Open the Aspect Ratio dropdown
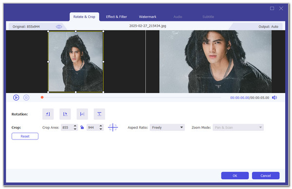This screenshot has width=292, height=189. click(x=167, y=127)
